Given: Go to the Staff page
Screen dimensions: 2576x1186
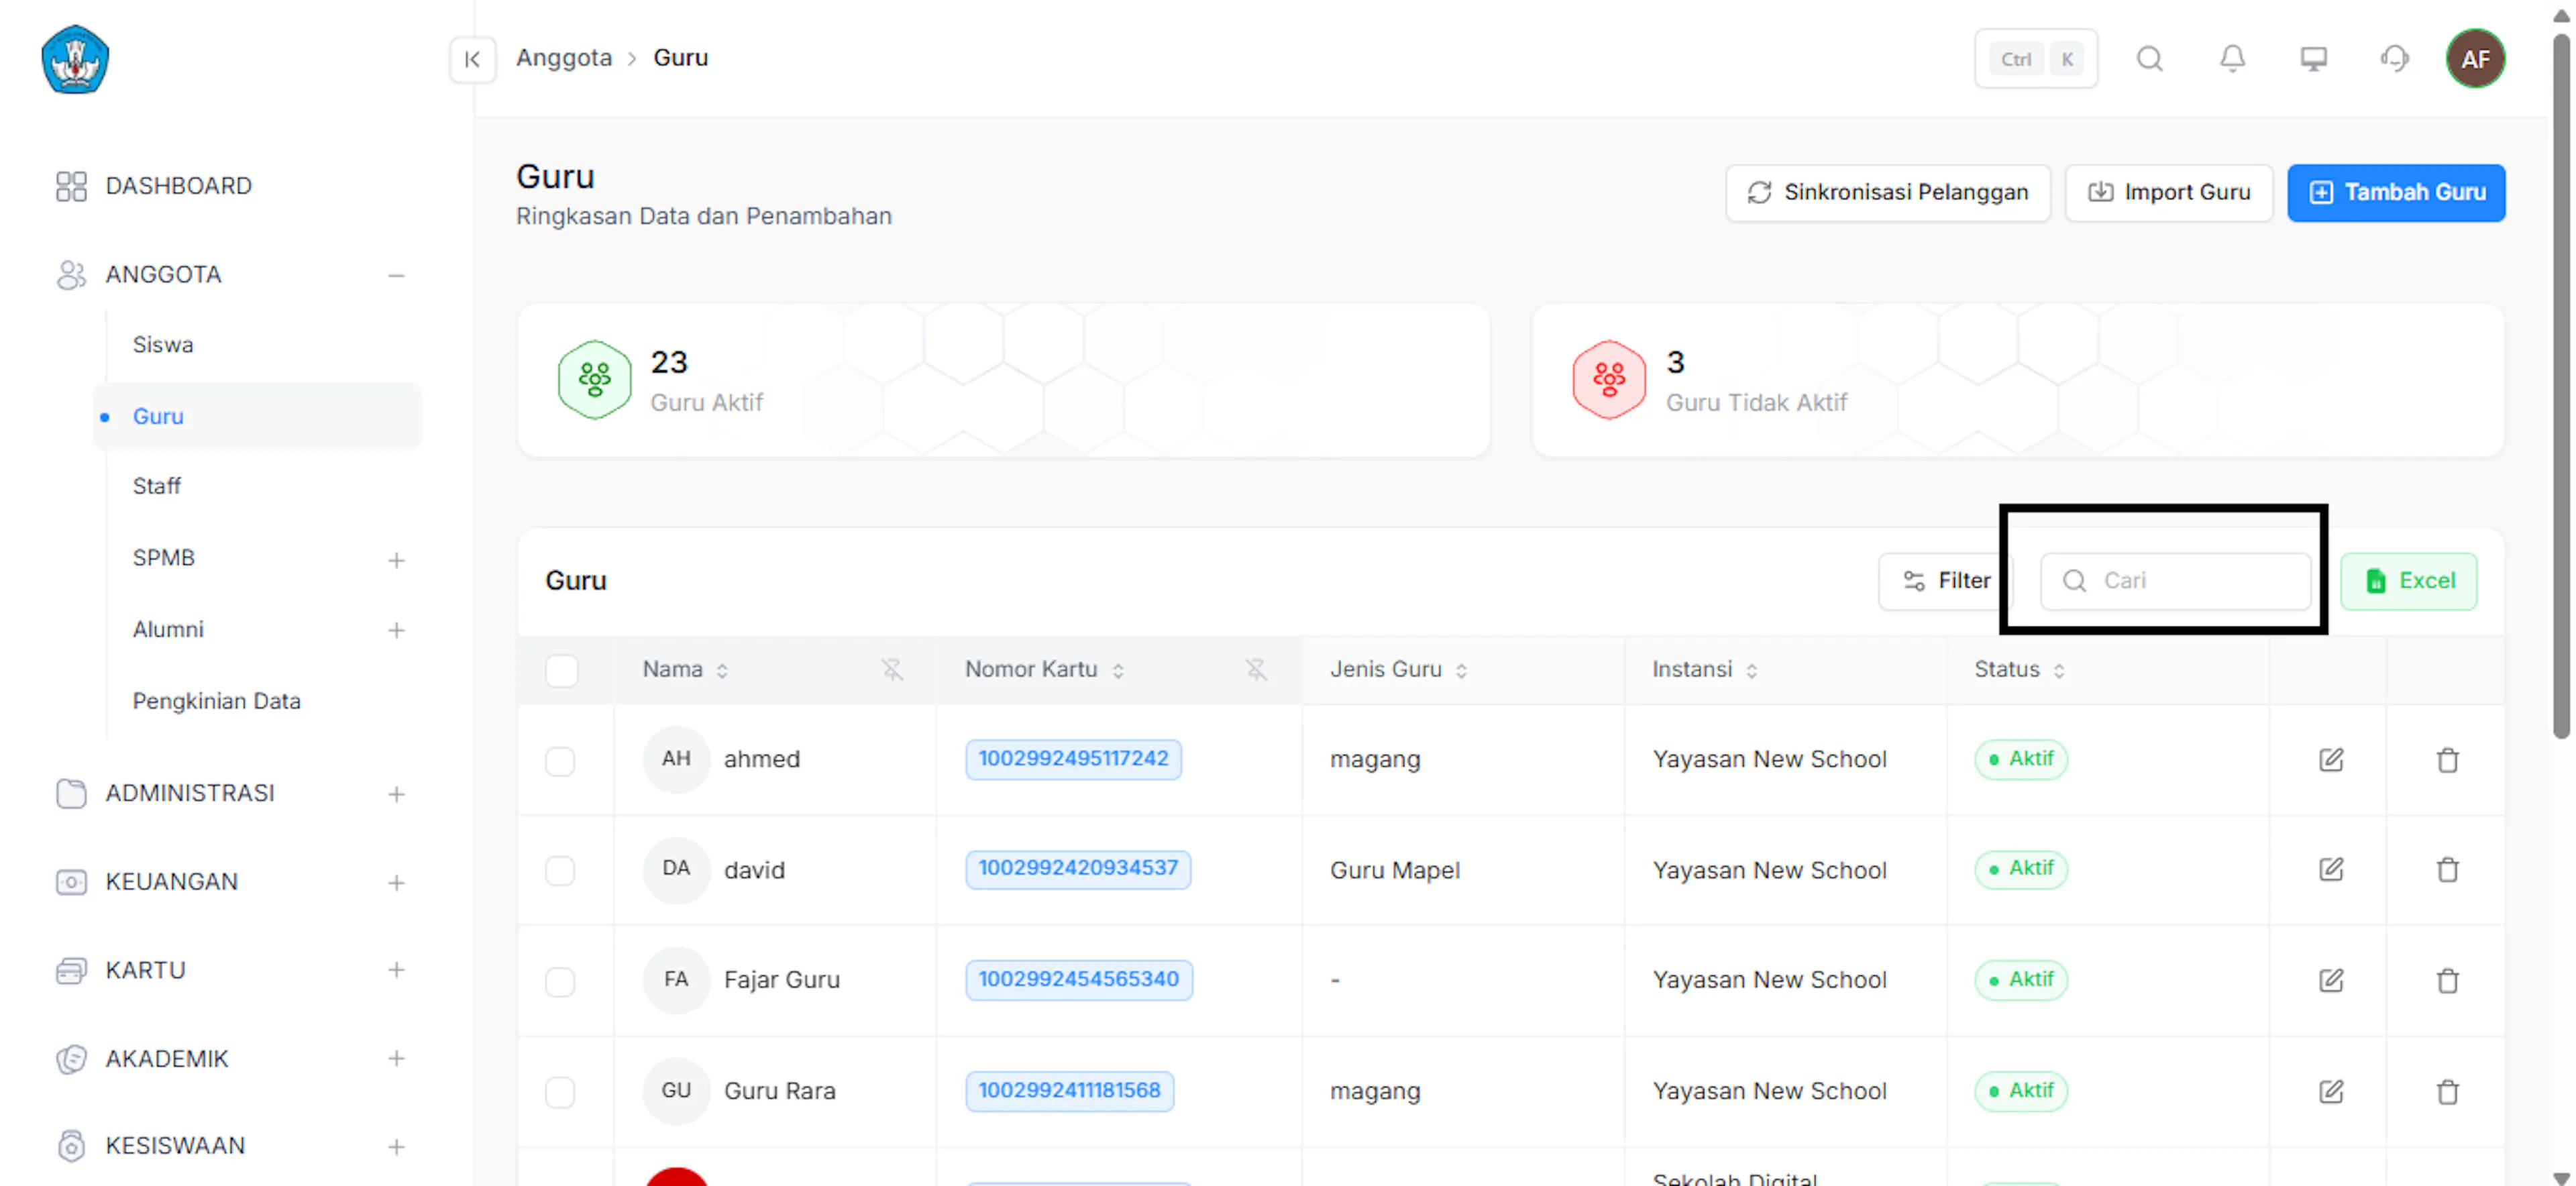Looking at the screenshot, I should pos(157,486).
